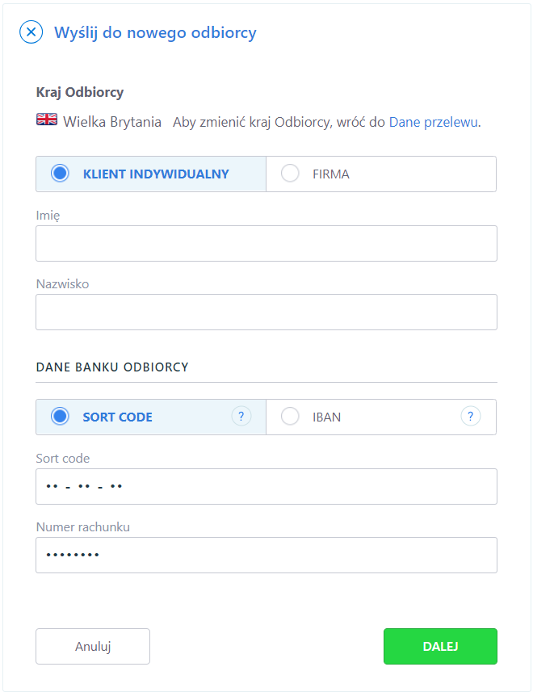This screenshot has width=533, height=692.
Task: Click the SORT CODE option label
Action: click(117, 417)
